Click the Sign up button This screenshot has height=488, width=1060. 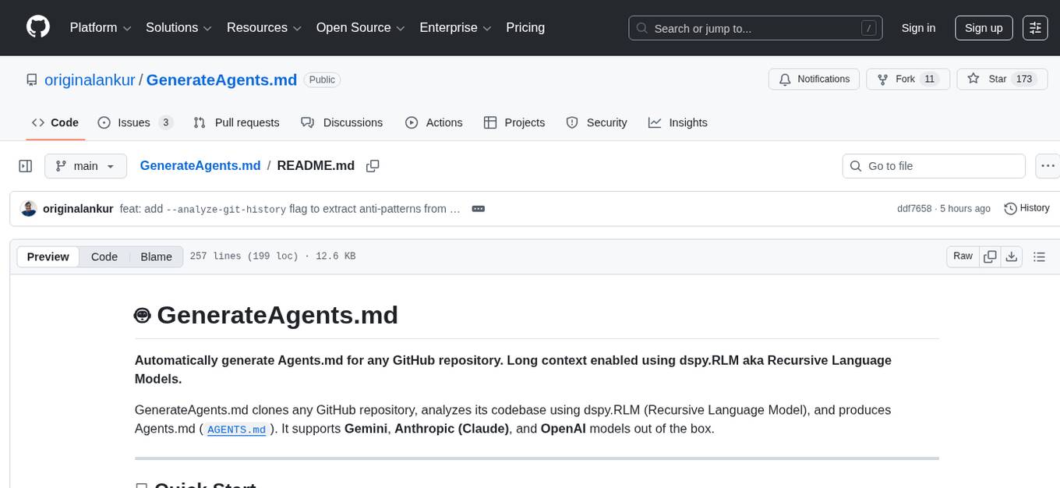click(983, 27)
